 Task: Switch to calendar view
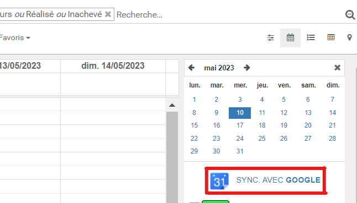coord(290,37)
